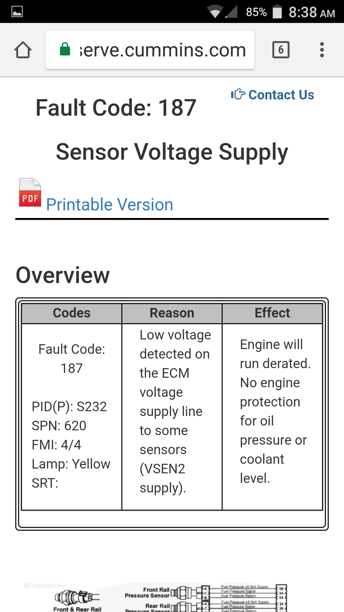Image resolution: width=344 pixels, height=612 pixels.
Task: Tap the Front & Rear Rail sensor image
Action: coord(77,600)
